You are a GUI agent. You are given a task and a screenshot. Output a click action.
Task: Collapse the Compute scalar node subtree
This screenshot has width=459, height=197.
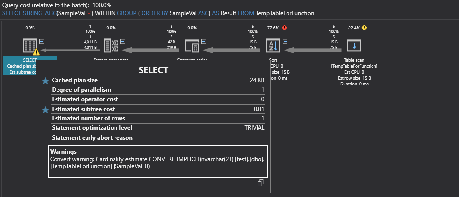[204, 41]
